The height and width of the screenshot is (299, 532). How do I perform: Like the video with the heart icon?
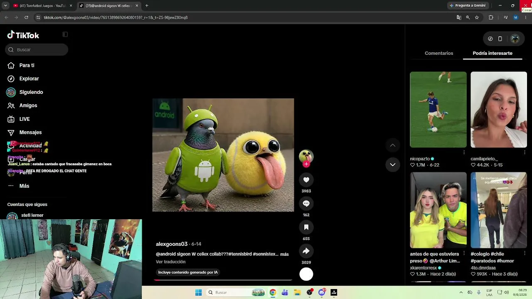(x=306, y=180)
